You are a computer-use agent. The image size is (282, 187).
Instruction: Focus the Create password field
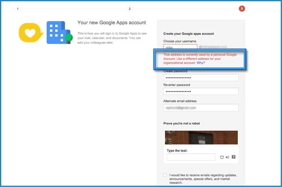click(201, 78)
